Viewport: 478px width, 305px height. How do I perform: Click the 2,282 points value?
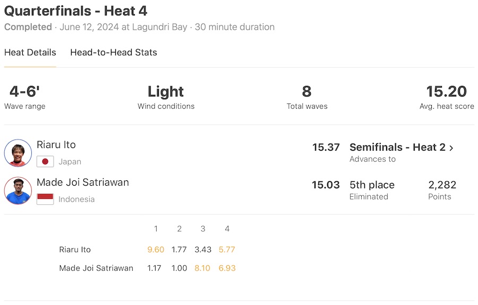(442, 185)
